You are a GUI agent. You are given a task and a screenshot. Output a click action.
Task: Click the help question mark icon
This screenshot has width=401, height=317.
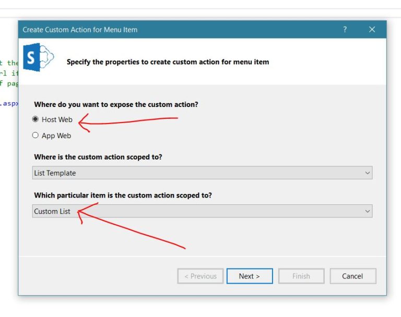pos(345,29)
